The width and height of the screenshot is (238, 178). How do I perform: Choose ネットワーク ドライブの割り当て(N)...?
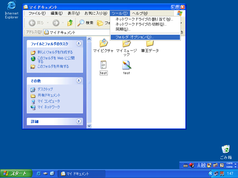[145, 19]
